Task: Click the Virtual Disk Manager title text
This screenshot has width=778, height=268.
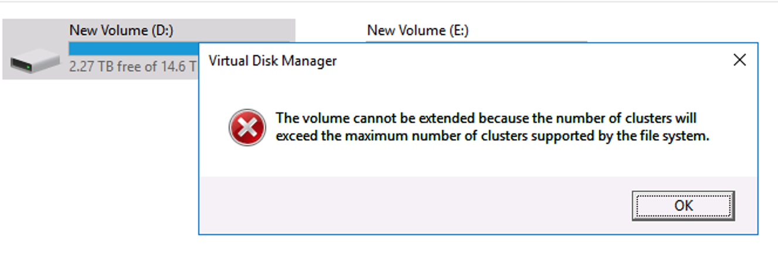Action: [273, 60]
